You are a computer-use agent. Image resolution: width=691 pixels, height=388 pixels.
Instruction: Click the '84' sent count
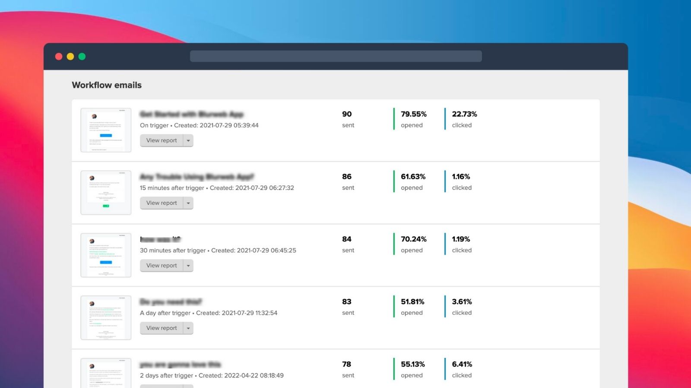pyautogui.click(x=347, y=239)
